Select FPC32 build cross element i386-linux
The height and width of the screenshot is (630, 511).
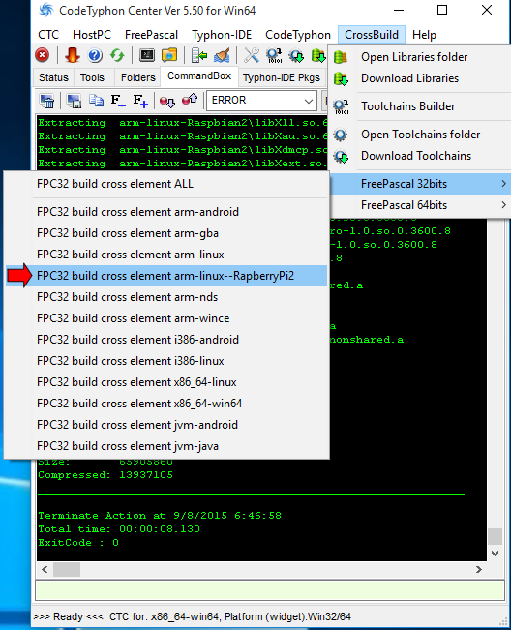point(166,361)
